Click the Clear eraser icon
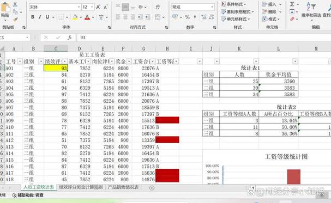331x203 pixels. [x=292, y=19]
